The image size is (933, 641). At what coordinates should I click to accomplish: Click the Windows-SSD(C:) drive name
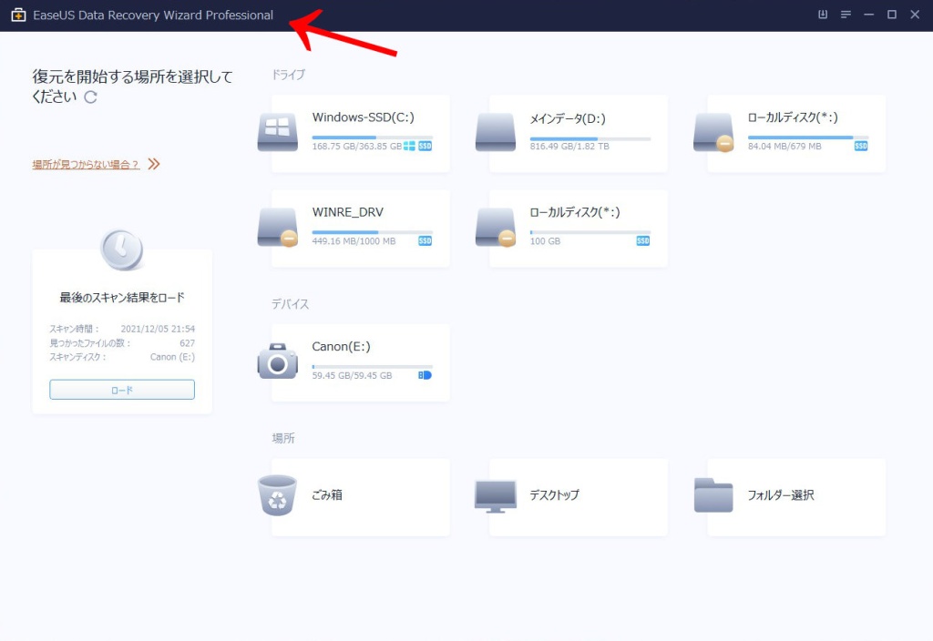tap(363, 117)
